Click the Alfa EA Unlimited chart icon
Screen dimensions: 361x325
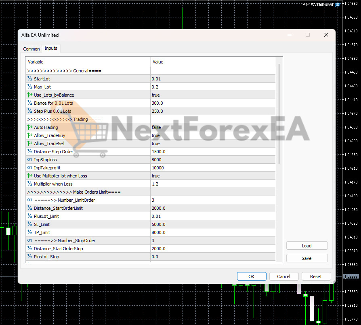click(x=337, y=5)
